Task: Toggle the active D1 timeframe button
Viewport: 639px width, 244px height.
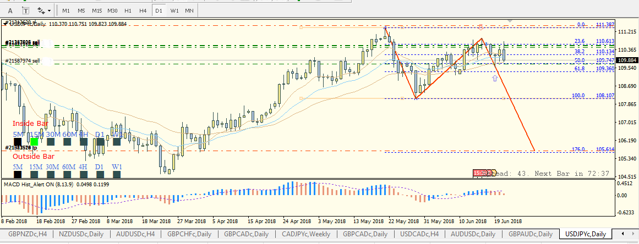Action: click(x=159, y=10)
